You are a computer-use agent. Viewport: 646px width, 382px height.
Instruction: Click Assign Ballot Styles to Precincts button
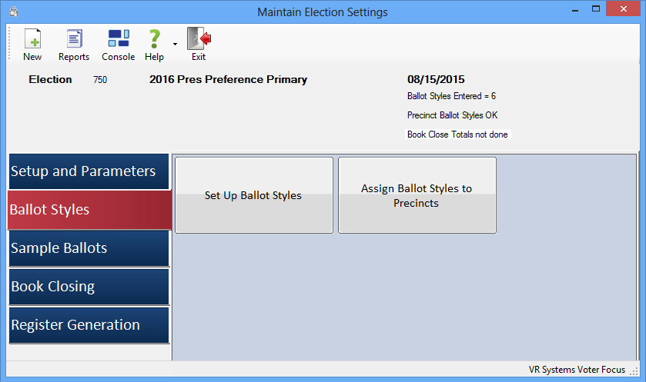[x=417, y=195]
